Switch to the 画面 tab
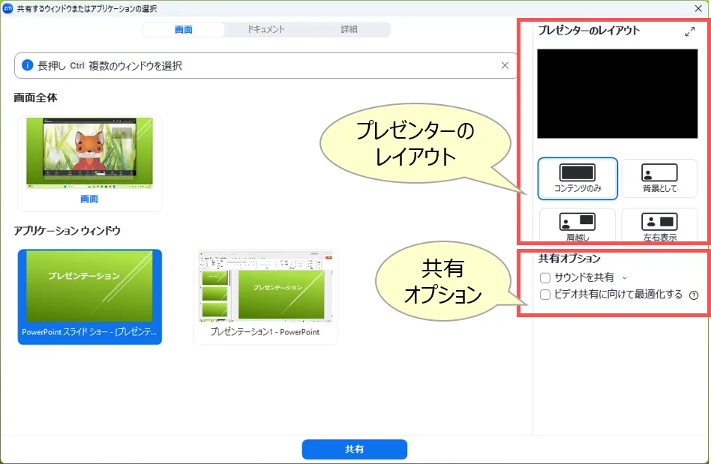 (x=183, y=29)
